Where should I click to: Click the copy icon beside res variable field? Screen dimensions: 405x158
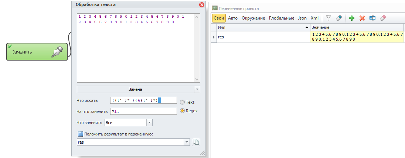tap(196, 142)
